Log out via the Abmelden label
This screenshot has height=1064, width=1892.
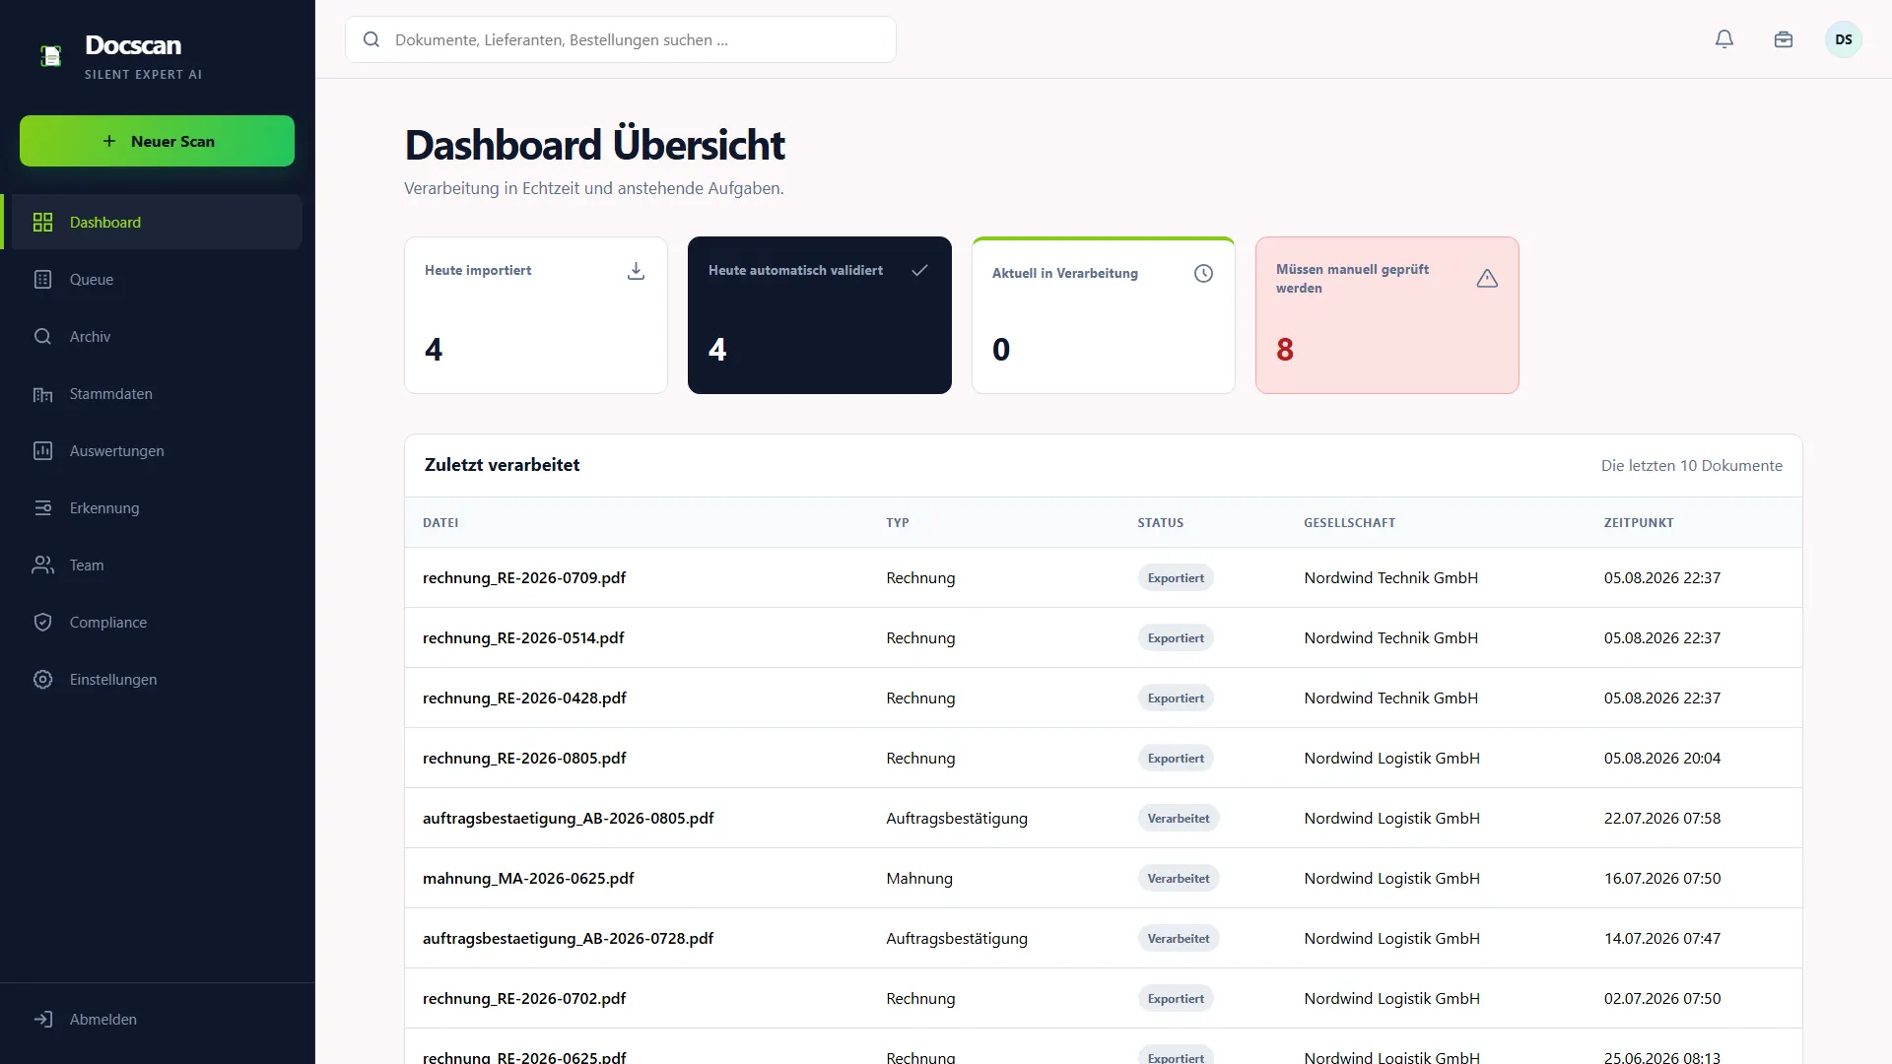(103, 1020)
